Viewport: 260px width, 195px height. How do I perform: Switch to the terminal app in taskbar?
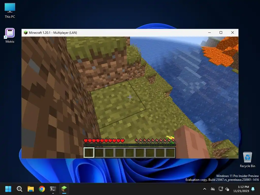tap(53, 189)
